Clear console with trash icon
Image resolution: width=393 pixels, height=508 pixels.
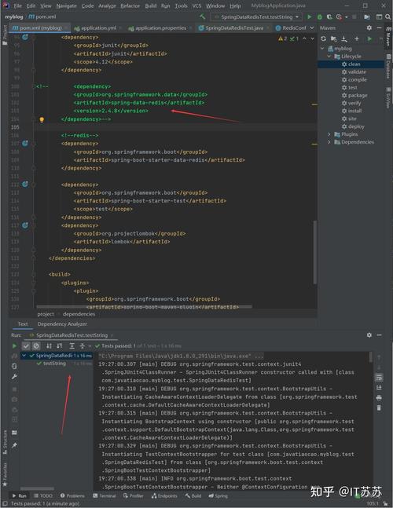pyautogui.click(x=378, y=407)
